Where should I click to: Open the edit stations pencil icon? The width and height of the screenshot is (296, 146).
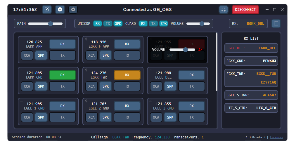click(x=47, y=10)
